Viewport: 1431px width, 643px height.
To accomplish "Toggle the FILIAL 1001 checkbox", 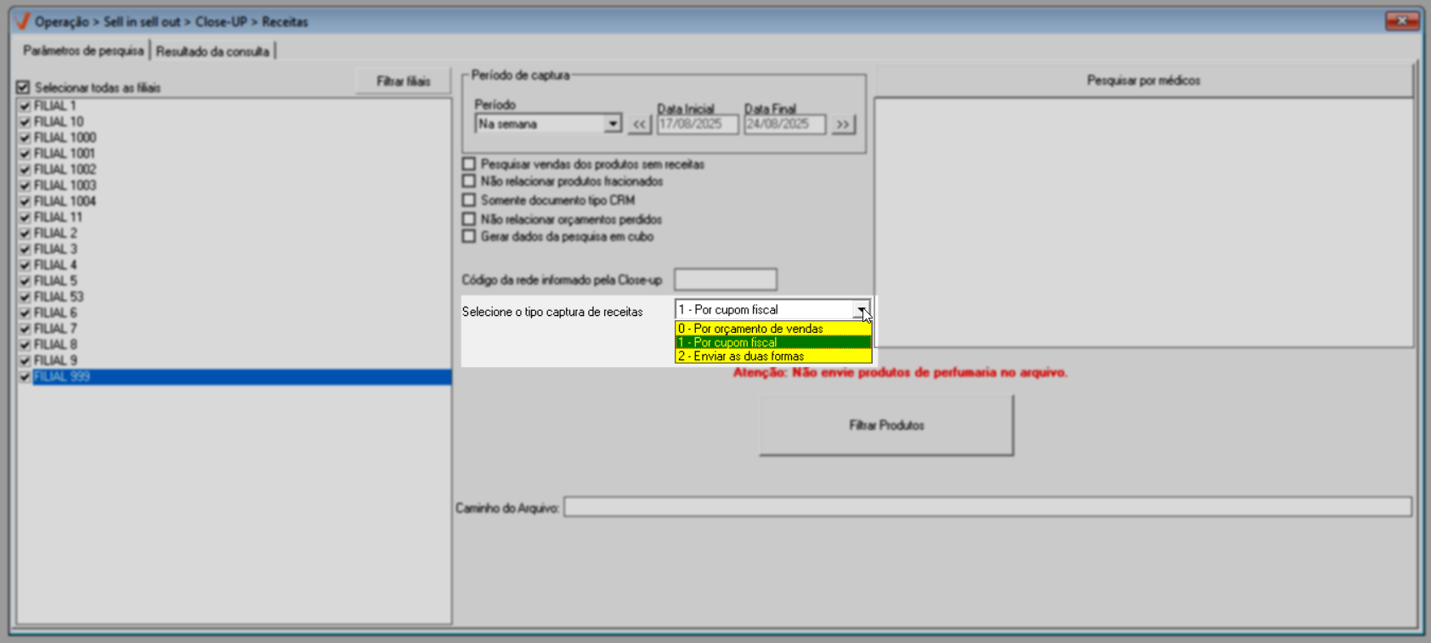I will (25, 154).
